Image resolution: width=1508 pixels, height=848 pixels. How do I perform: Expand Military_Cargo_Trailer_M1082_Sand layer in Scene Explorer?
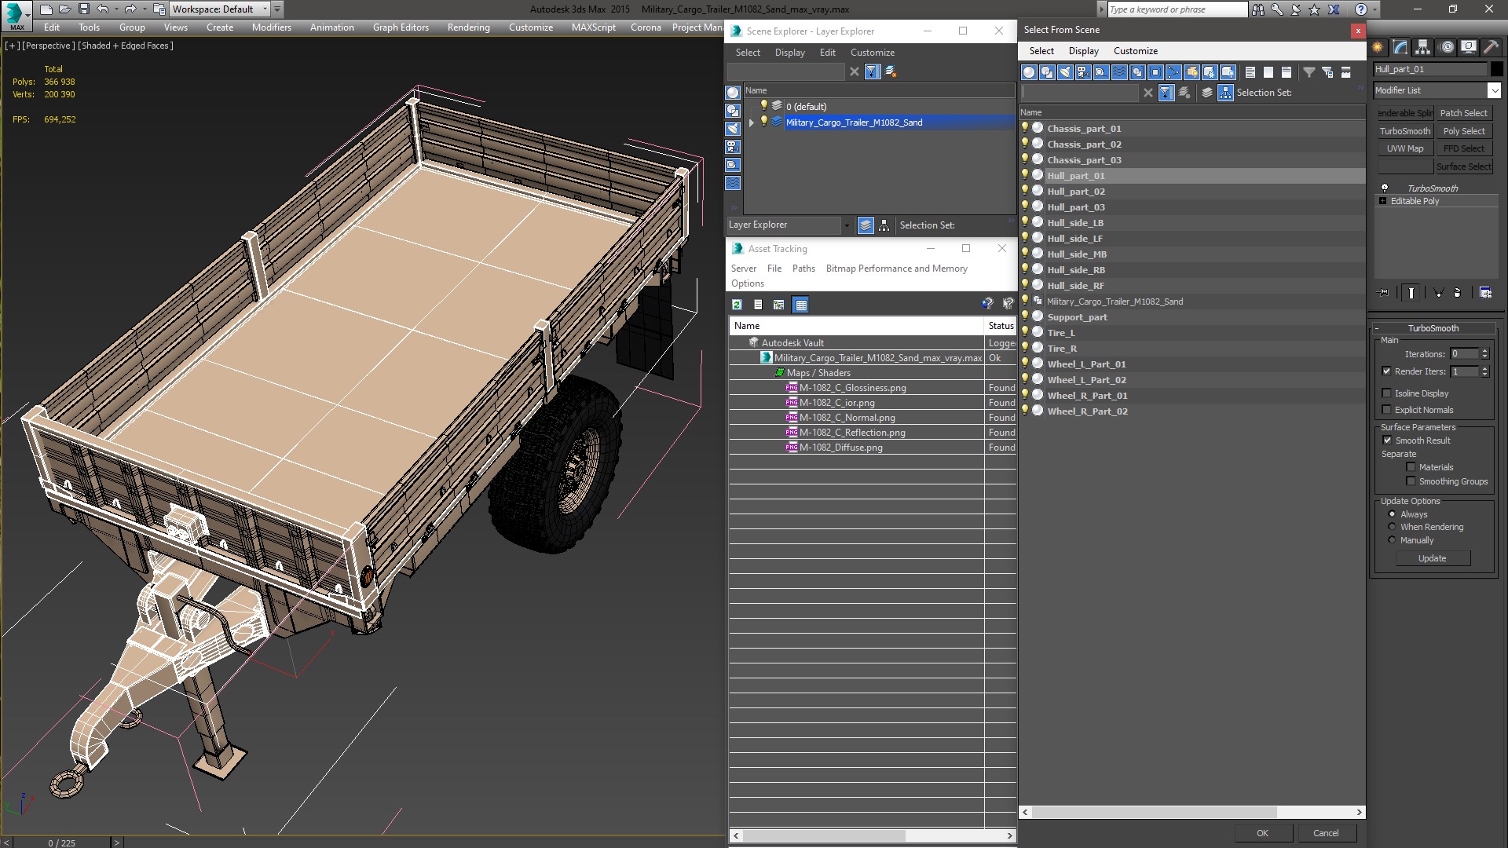pyautogui.click(x=752, y=122)
